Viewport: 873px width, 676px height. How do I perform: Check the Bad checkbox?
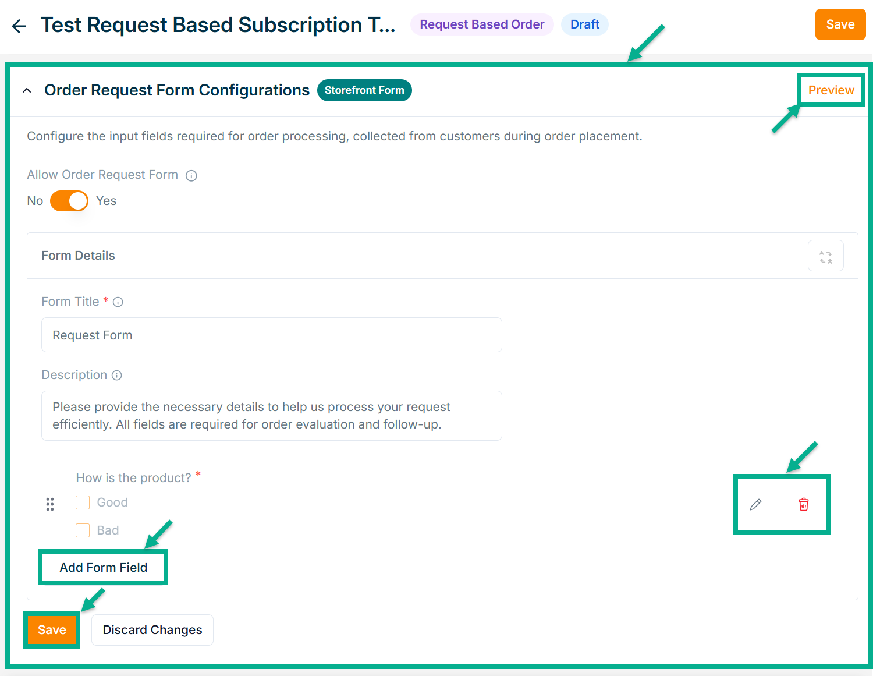[83, 530]
